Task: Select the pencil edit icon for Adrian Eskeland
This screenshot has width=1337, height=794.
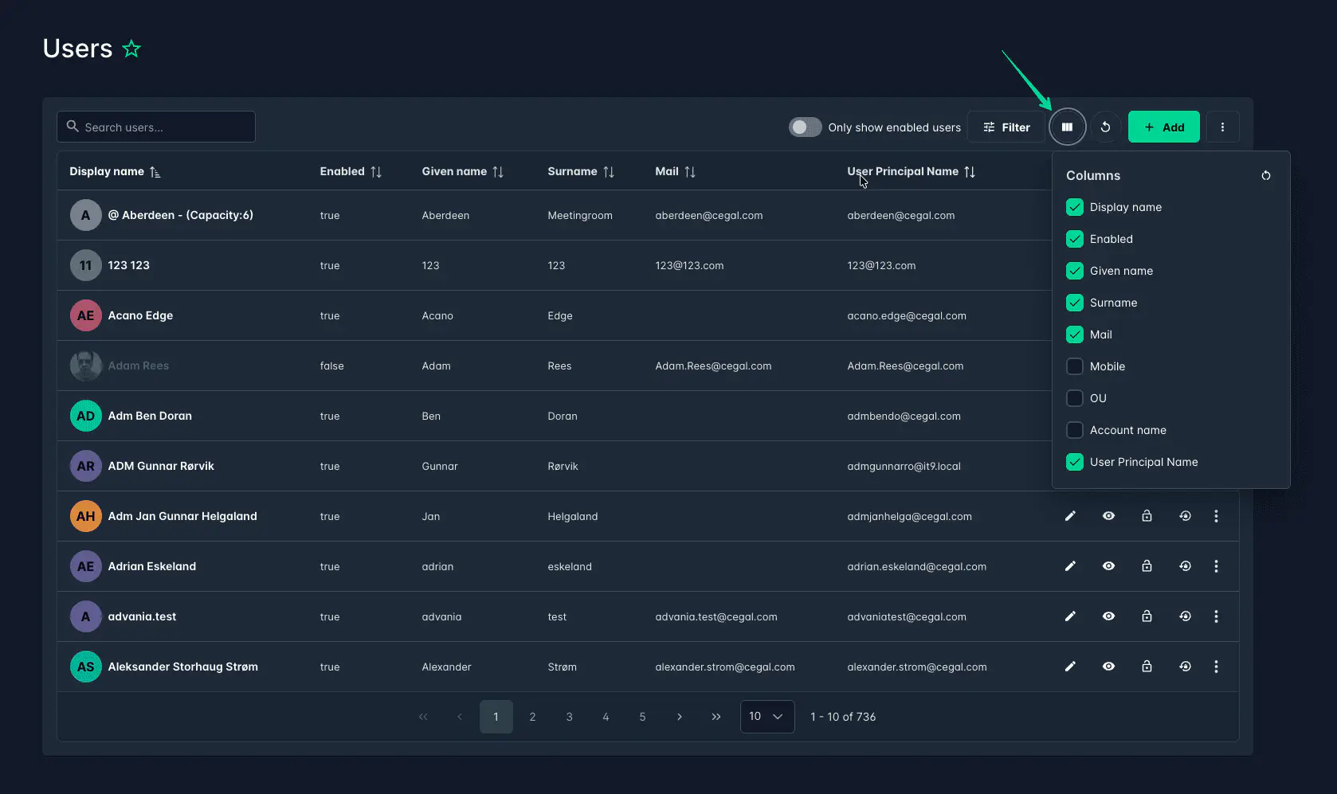Action: coord(1070,566)
